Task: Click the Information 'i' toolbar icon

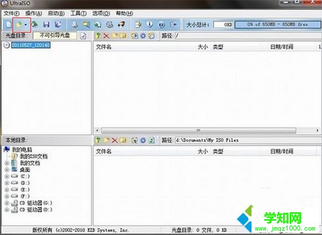Action: 150,24
